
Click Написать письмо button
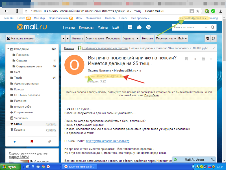20,39
